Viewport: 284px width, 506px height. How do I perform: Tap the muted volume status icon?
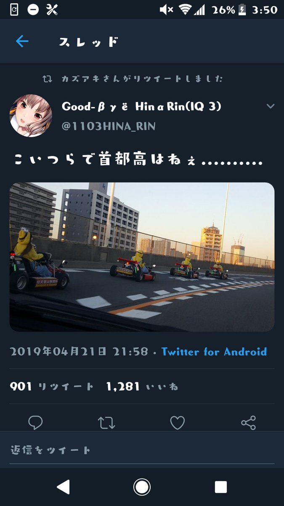click(167, 10)
